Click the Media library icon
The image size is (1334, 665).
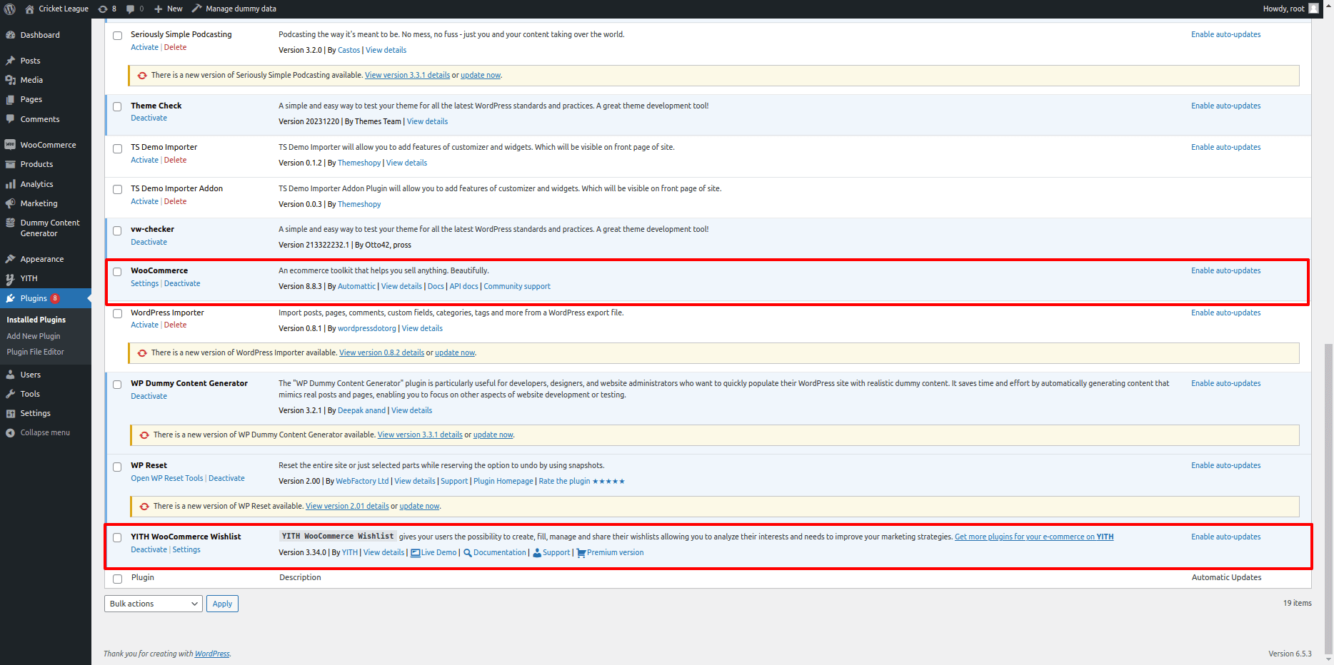coord(10,80)
